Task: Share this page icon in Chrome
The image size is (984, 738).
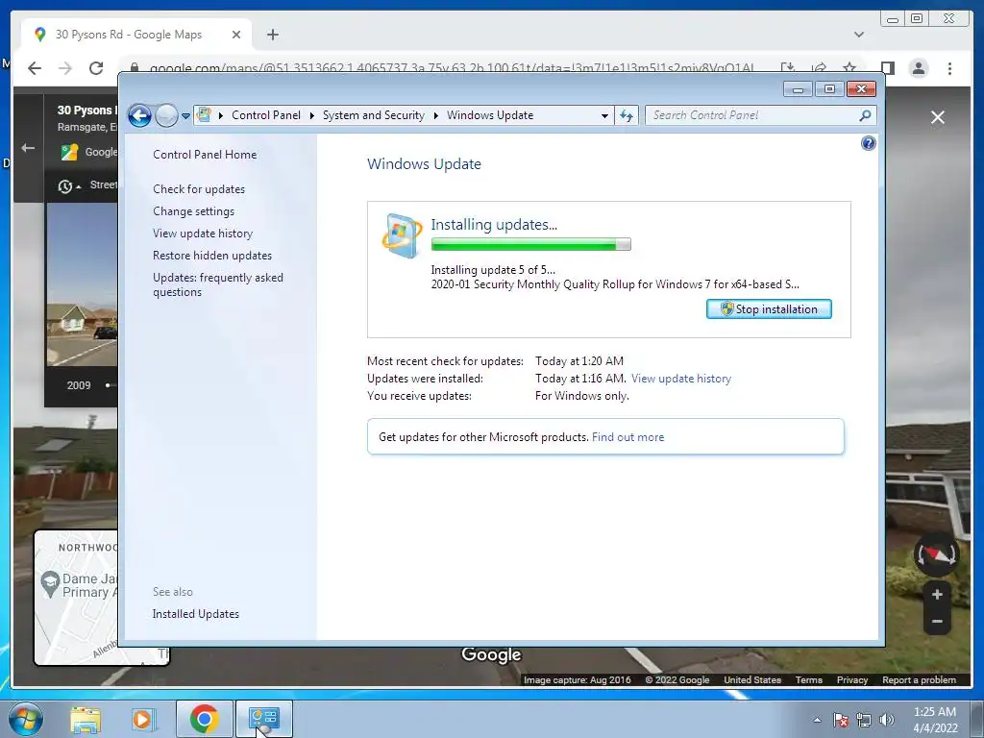Action: click(x=819, y=68)
